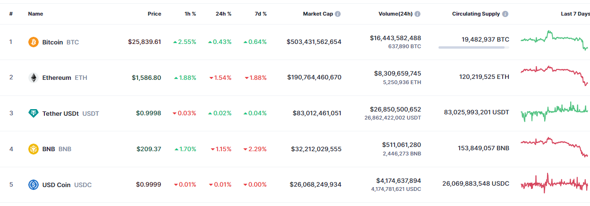Sort the table by Price column
This screenshot has height=206, width=590.
pyautogui.click(x=154, y=14)
